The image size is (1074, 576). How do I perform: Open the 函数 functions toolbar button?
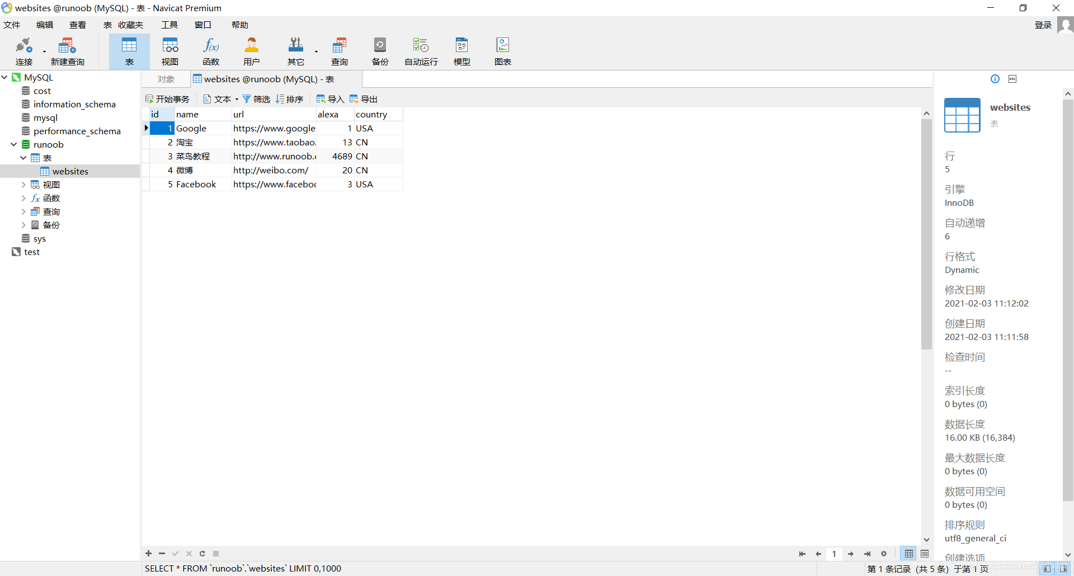(x=211, y=51)
